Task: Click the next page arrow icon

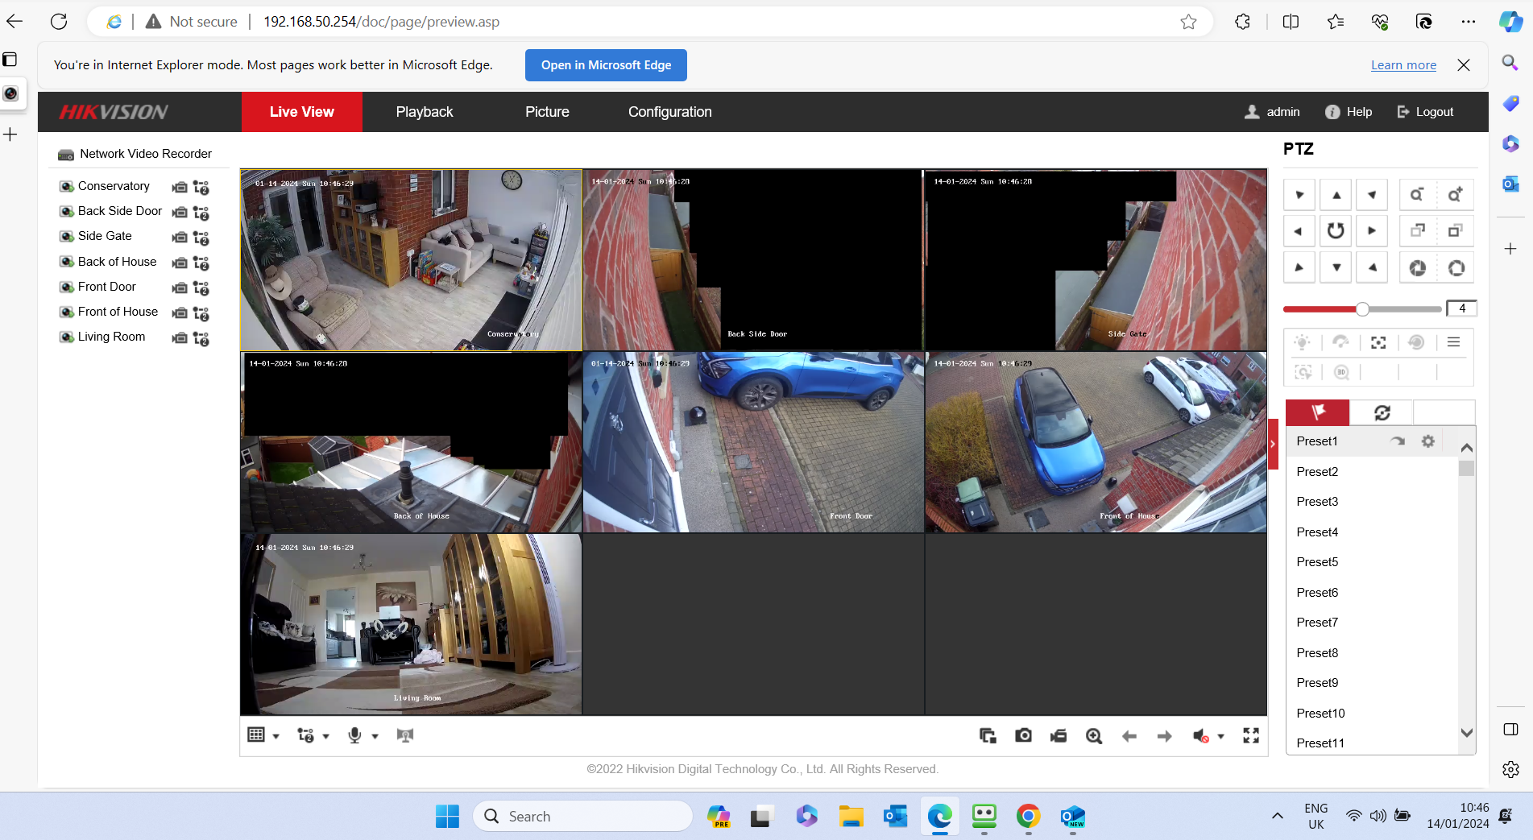Action: click(1164, 735)
